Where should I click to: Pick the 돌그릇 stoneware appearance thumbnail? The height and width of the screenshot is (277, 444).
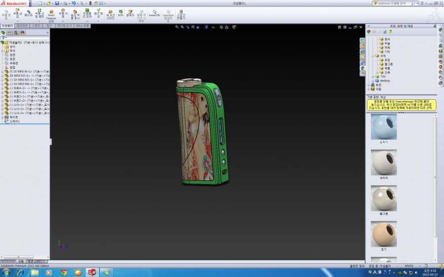[x=384, y=198]
